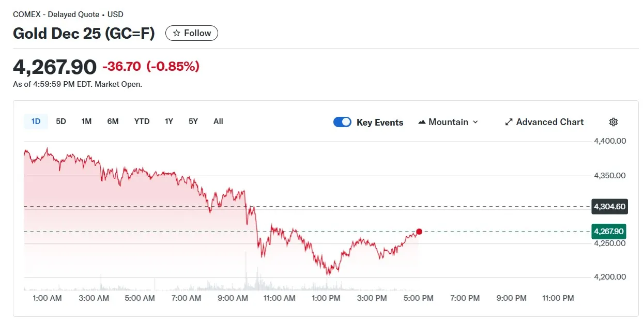This screenshot has height=322, width=644.
Task: Select the 1D time range tab
Action: pyautogui.click(x=36, y=121)
